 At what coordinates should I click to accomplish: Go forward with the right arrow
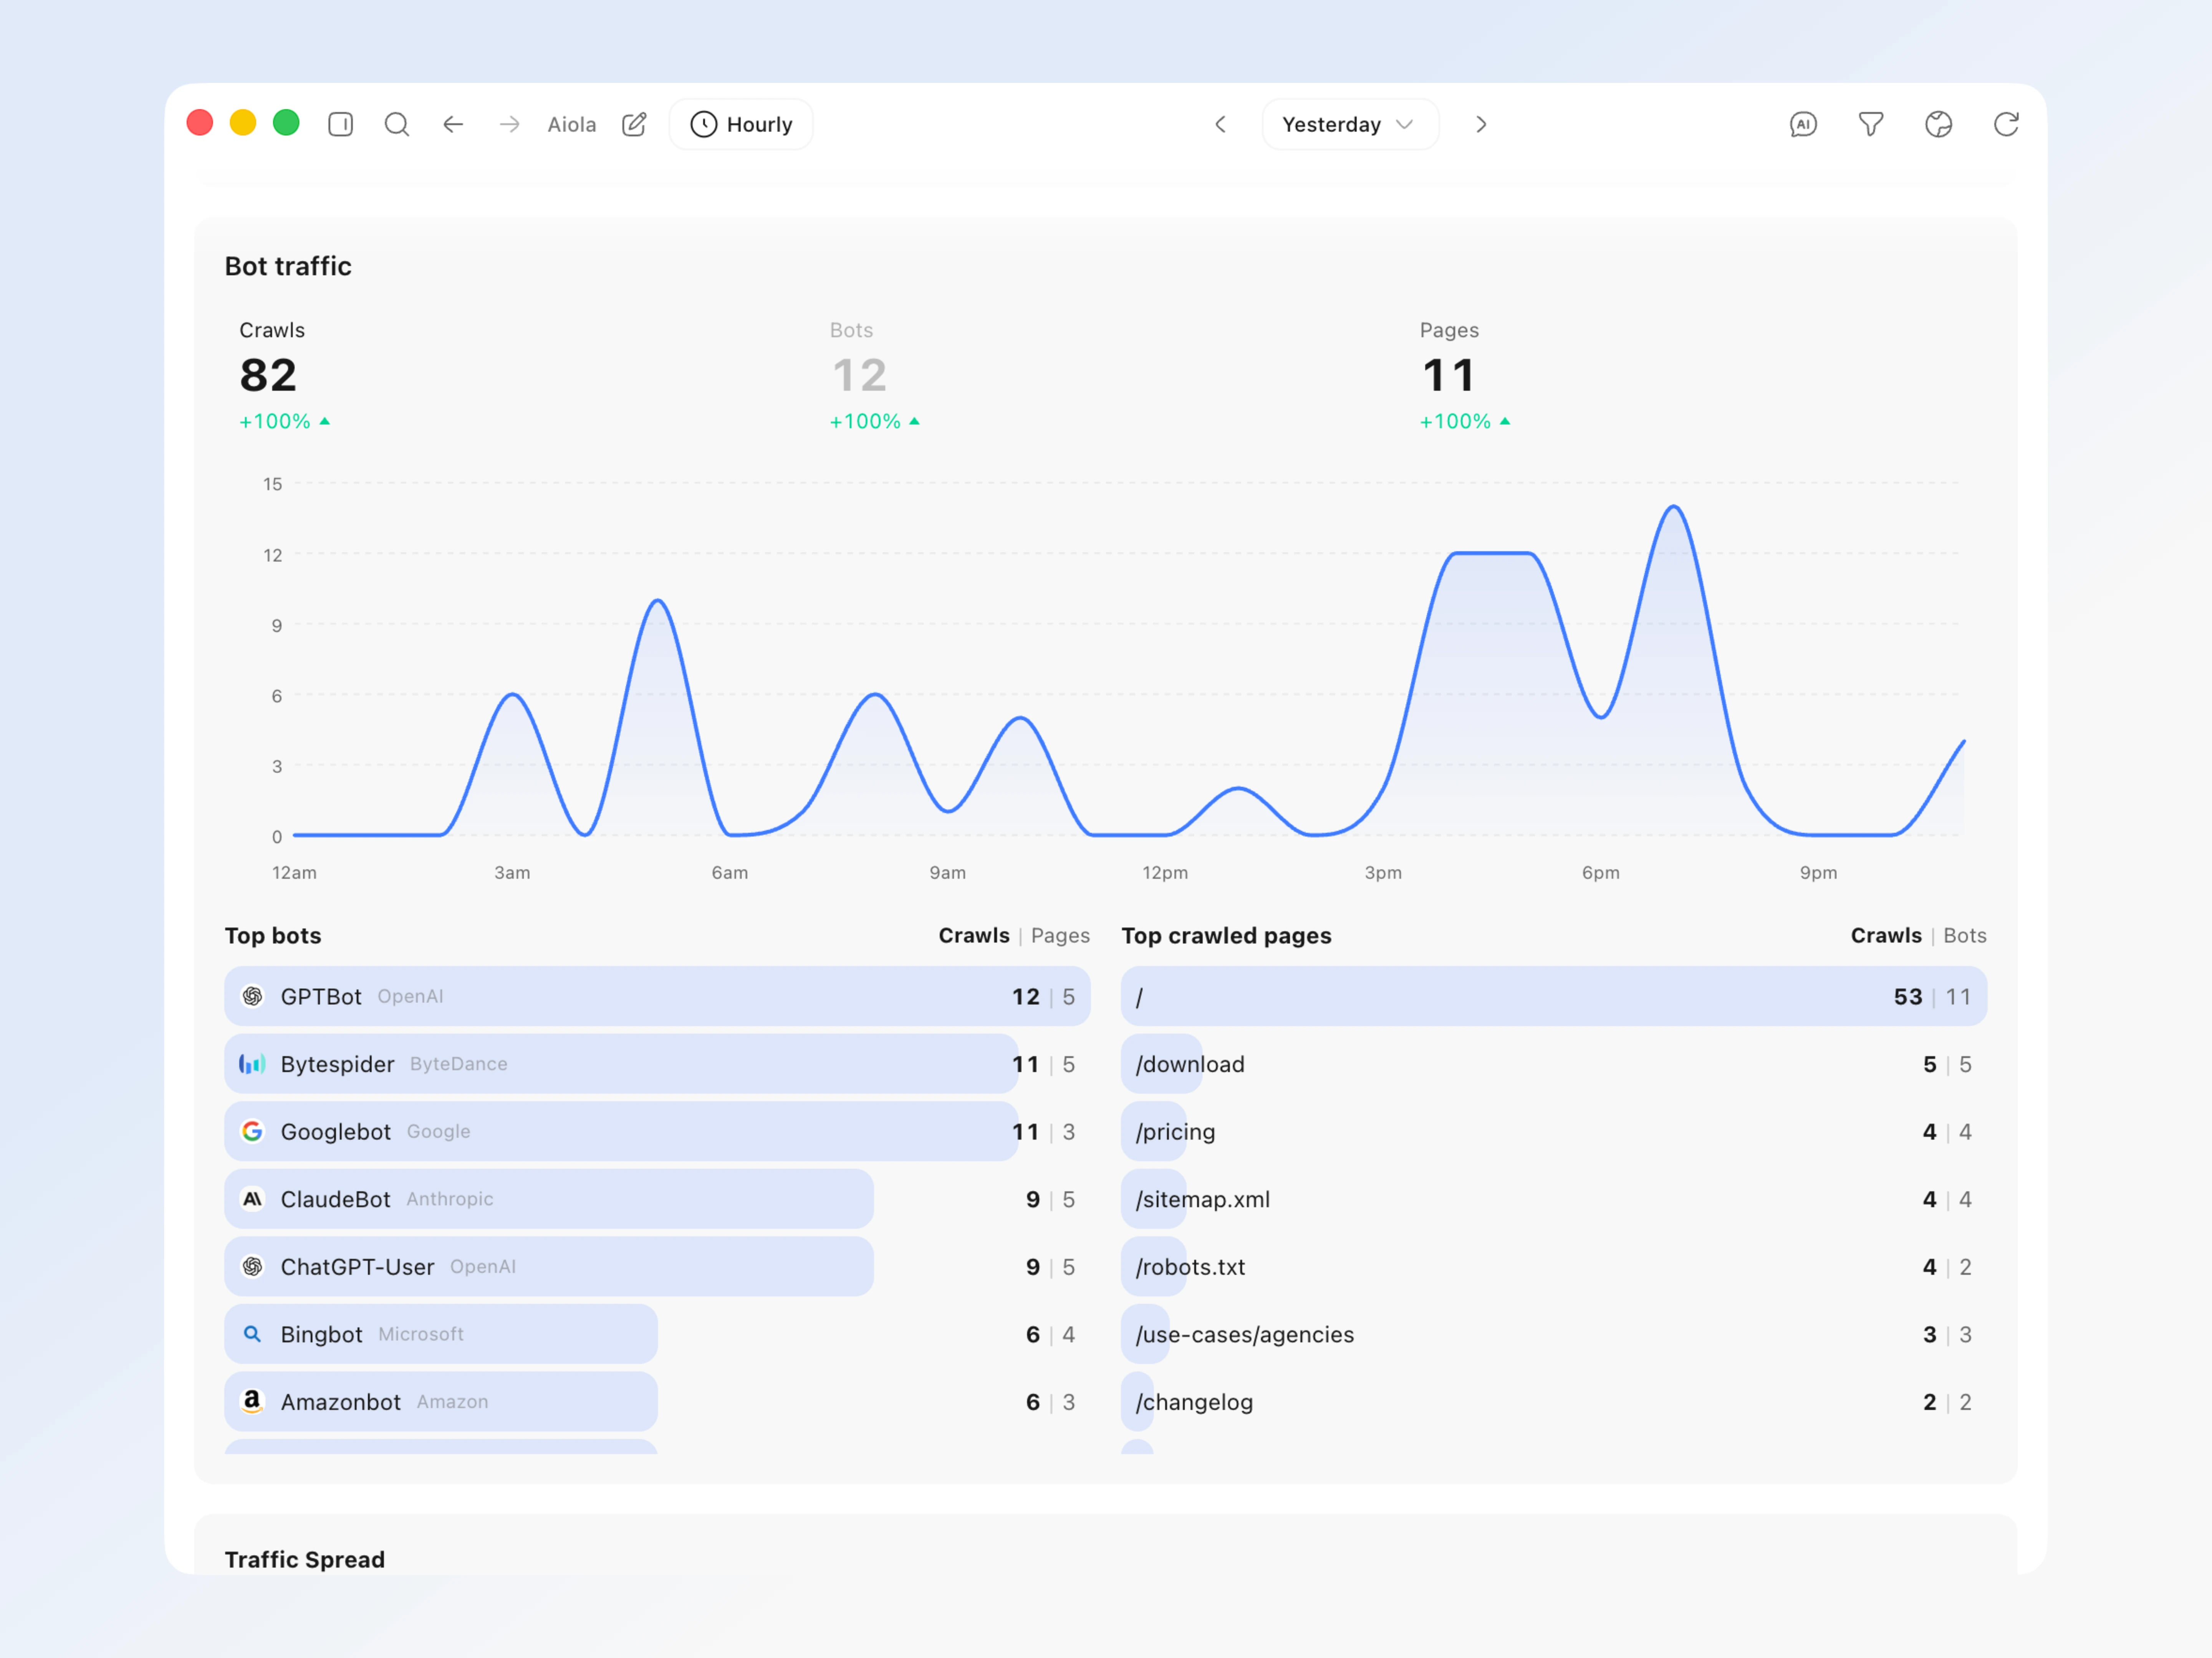509,124
